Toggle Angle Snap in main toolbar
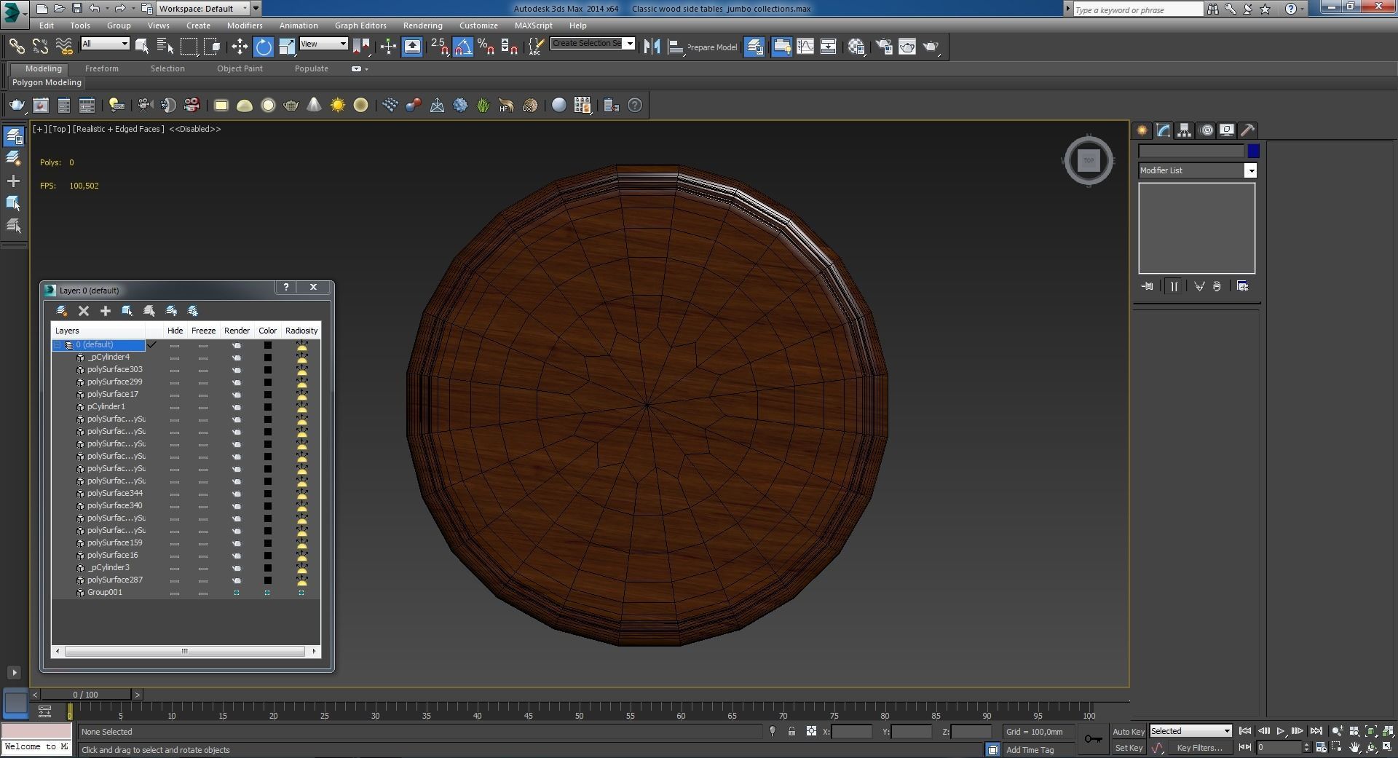The width and height of the screenshot is (1398, 758). 463,47
